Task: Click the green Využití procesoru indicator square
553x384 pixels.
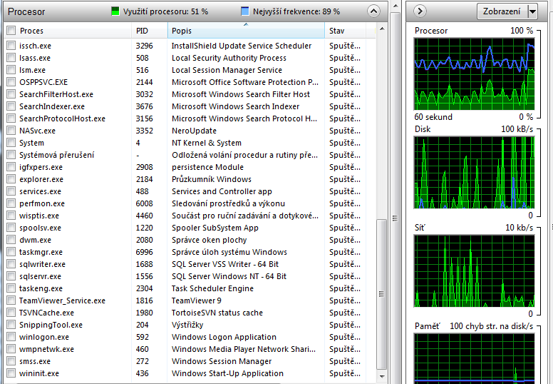Action: [115, 11]
